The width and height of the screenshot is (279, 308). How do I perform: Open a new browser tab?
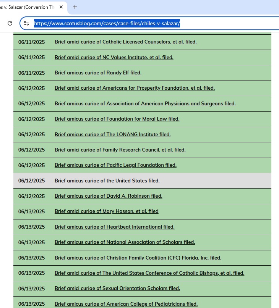(x=75, y=7)
